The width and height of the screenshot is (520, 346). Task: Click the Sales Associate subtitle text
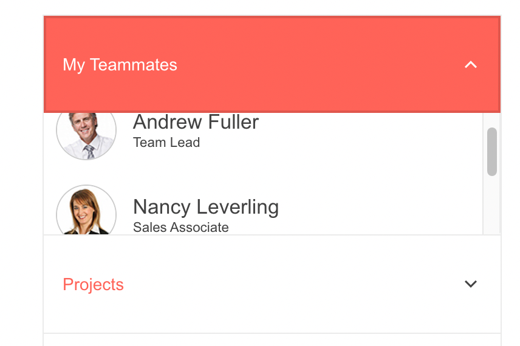click(x=180, y=228)
